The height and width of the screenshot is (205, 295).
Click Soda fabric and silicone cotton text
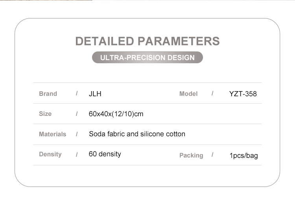(137, 134)
